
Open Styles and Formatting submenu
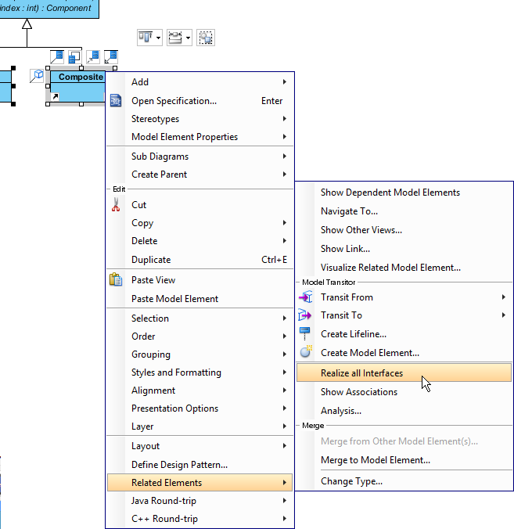click(199, 372)
